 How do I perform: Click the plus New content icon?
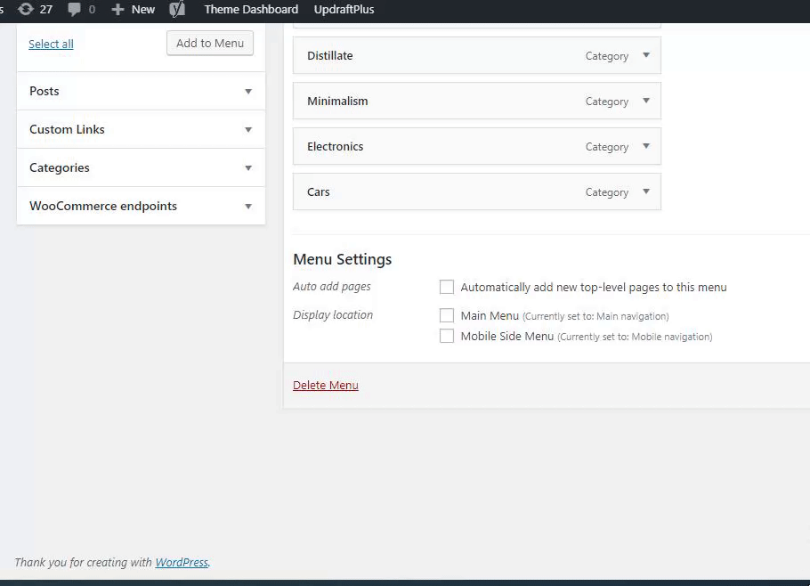pyautogui.click(x=117, y=9)
